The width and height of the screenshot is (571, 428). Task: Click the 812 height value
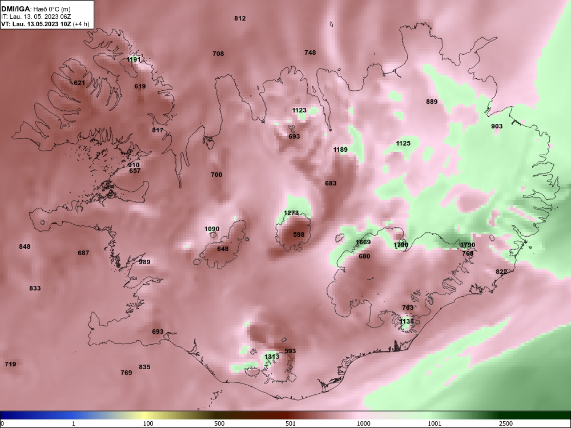coord(240,18)
